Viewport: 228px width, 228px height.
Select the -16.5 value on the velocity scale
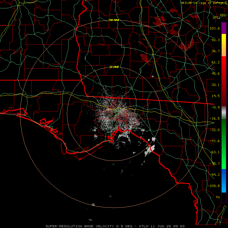[x=215, y=119]
